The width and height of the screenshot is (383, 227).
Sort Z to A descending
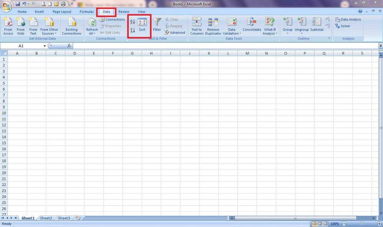tap(133, 30)
